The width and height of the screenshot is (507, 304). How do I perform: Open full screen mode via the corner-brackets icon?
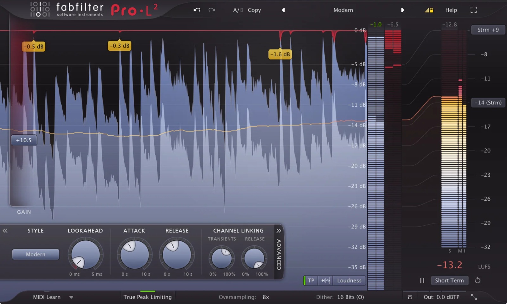click(473, 10)
